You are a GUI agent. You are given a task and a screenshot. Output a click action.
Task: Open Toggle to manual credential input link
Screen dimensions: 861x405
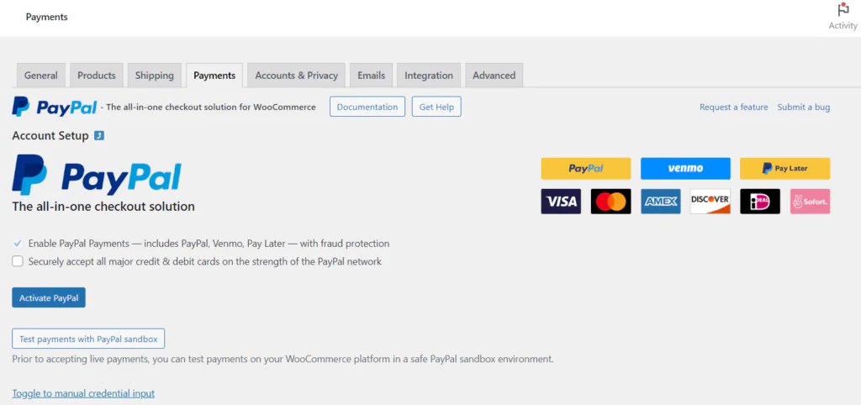click(83, 393)
